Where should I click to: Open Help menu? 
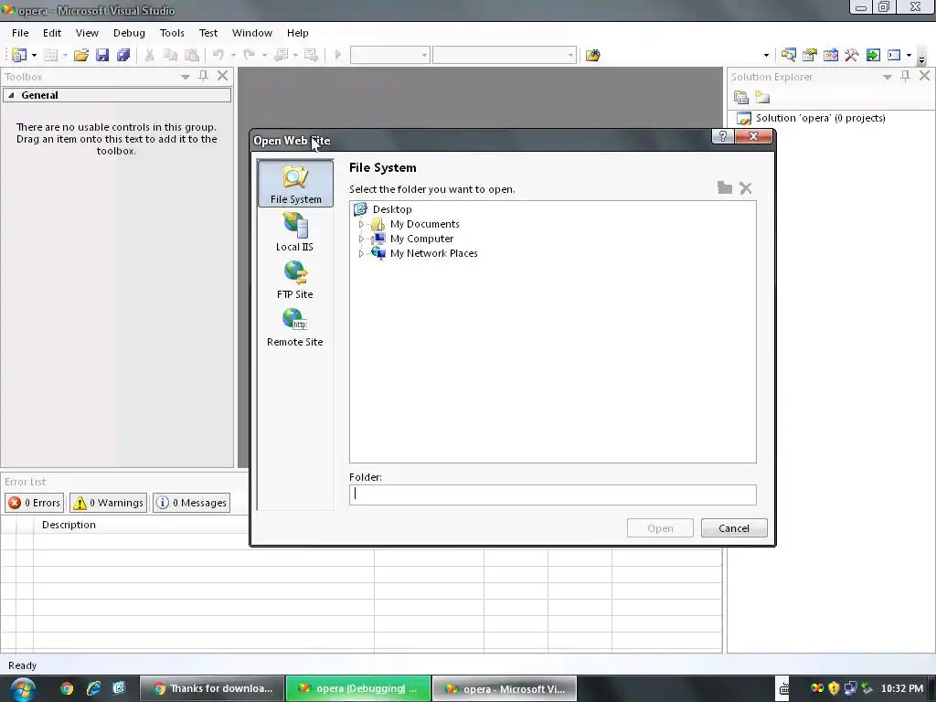[297, 33]
